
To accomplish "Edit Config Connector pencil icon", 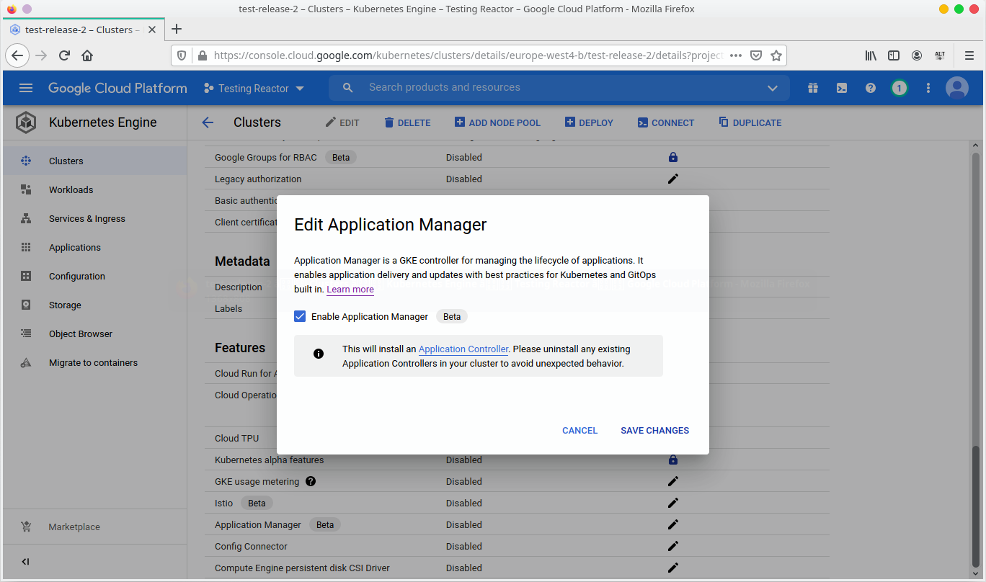I will [673, 546].
